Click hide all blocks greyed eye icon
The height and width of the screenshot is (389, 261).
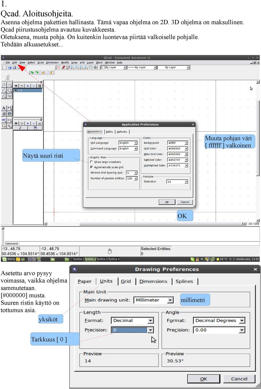click(x=22, y=123)
